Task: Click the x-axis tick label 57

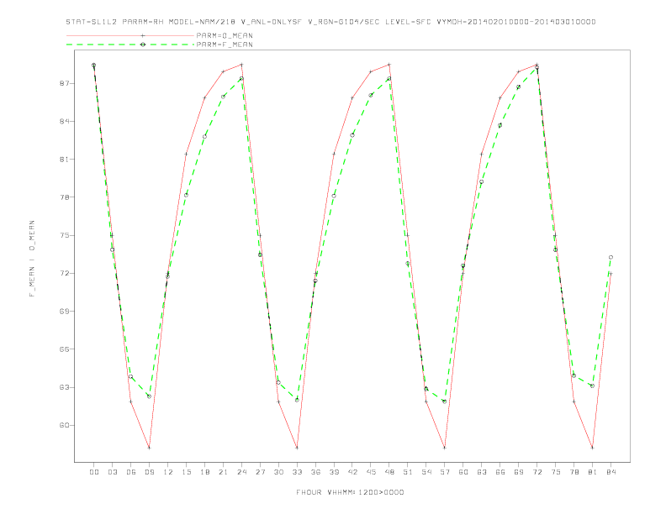Action: click(x=445, y=472)
